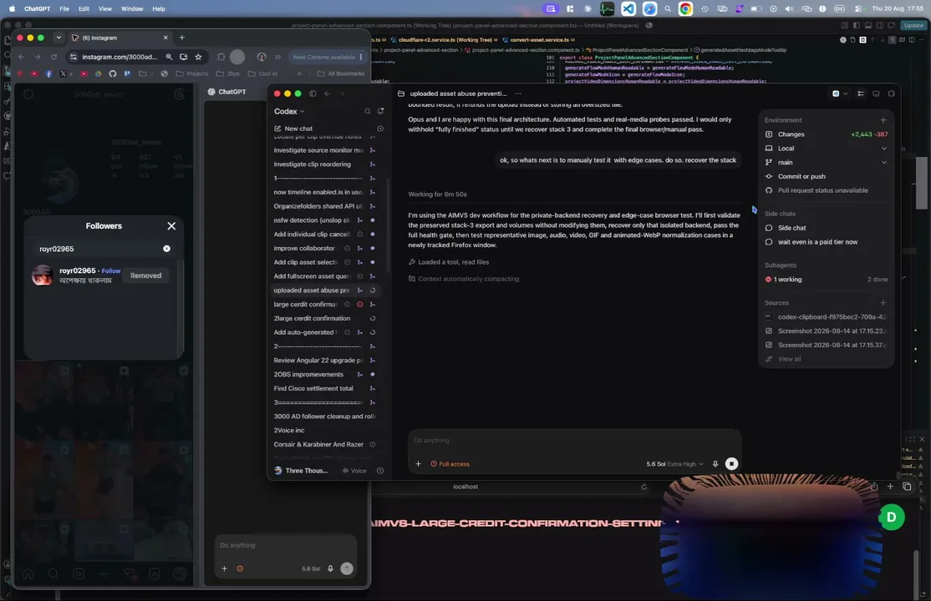Add a source with Sources plus icon
931x601 pixels.
[883, 302]
